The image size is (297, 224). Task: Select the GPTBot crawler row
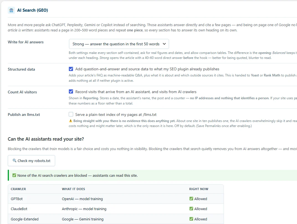tap(116, 199)
